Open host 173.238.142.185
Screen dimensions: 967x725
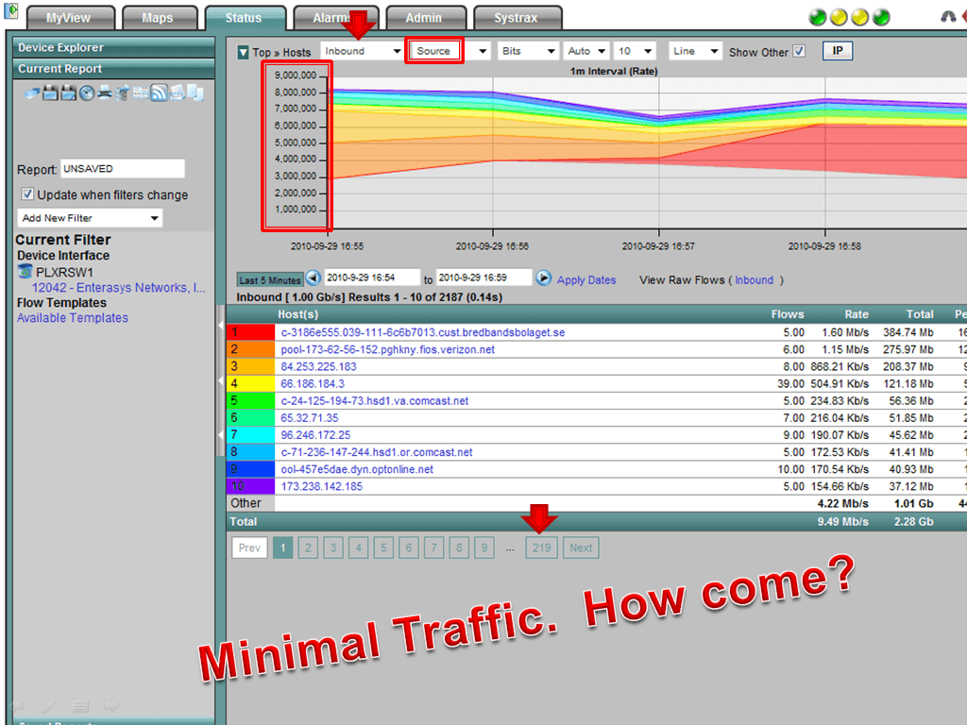(x=322, y=486)
